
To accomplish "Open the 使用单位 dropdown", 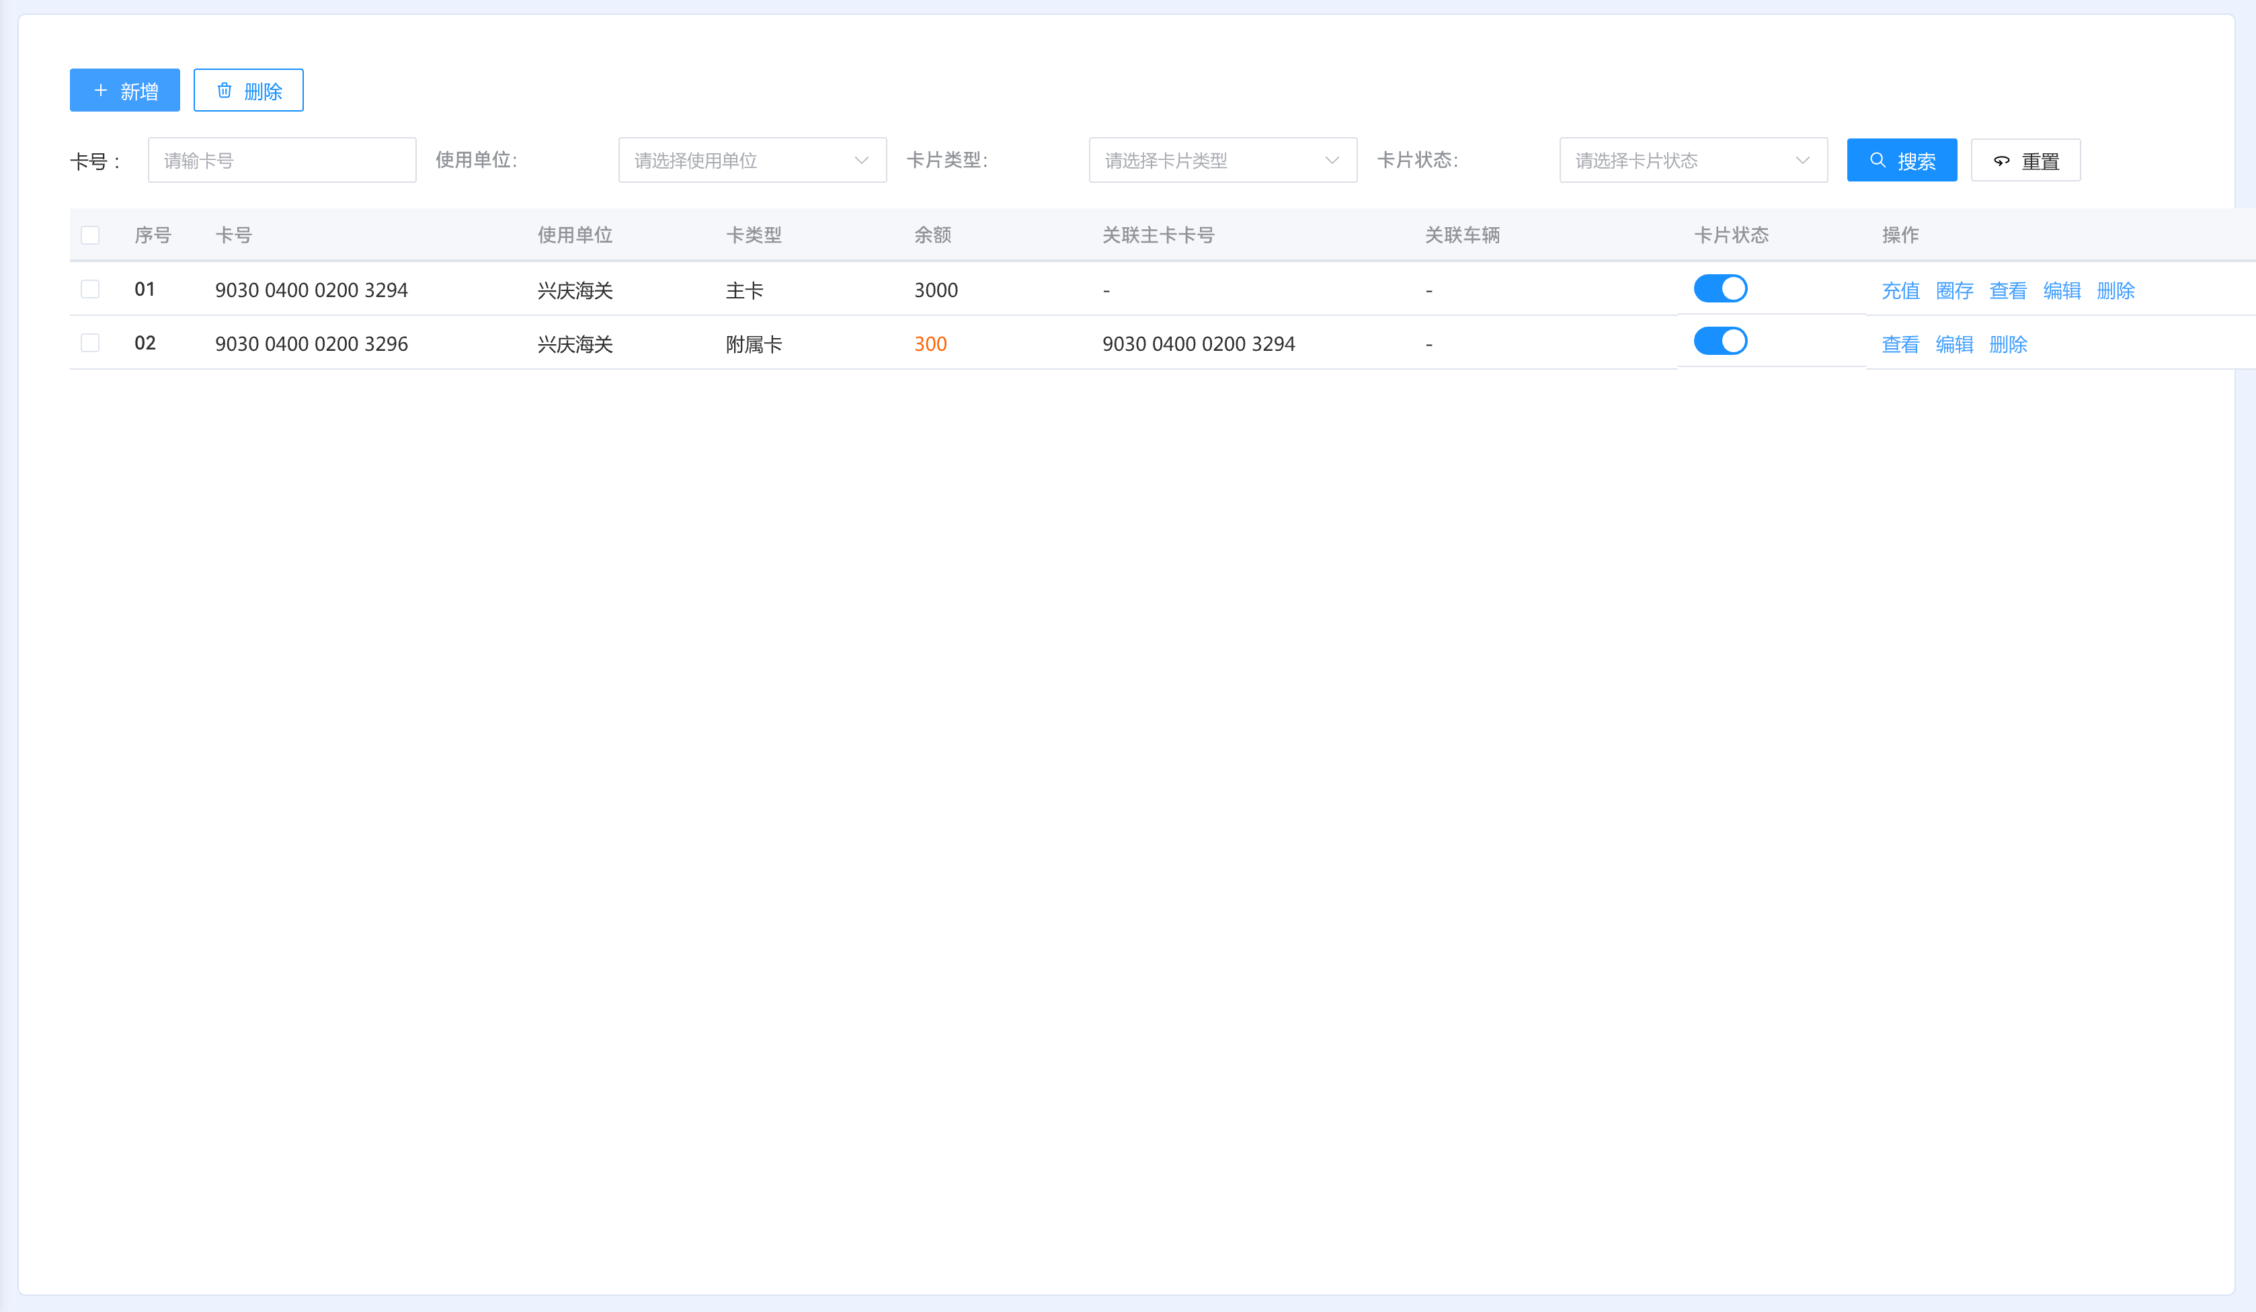I will coord(751,160).
